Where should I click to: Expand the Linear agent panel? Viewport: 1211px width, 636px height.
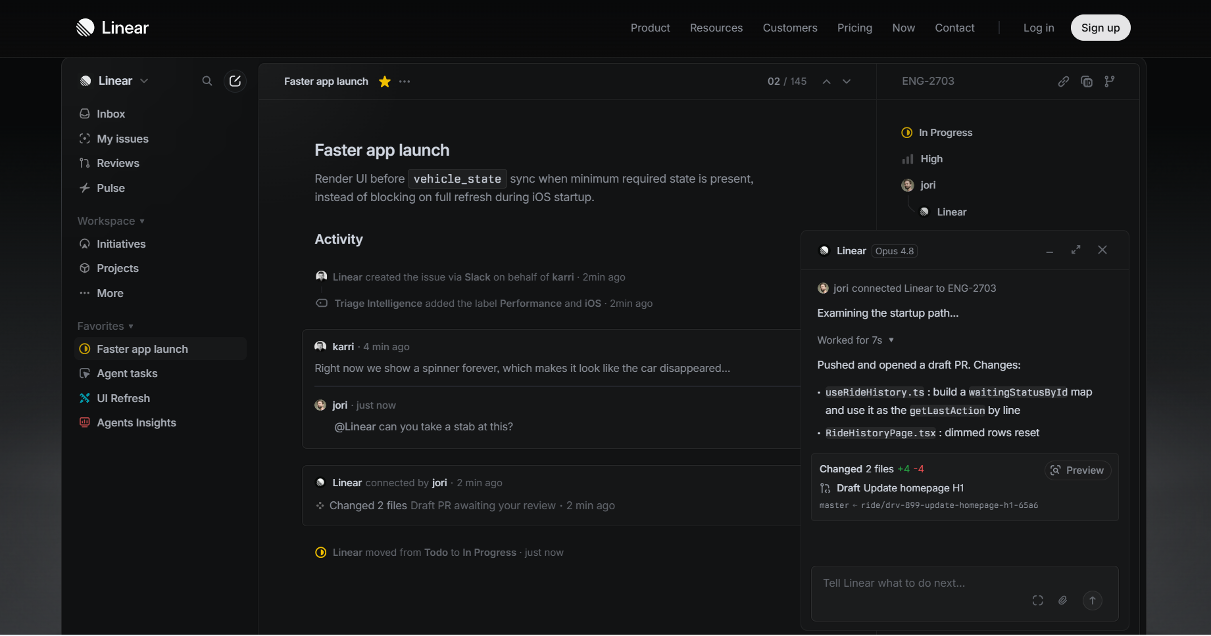tap(1076, 250)
